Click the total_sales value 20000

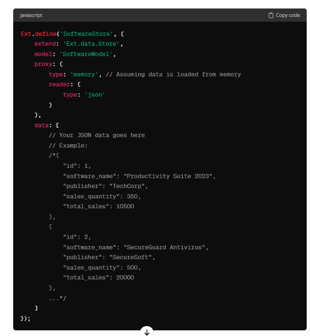tap(125, 278)
